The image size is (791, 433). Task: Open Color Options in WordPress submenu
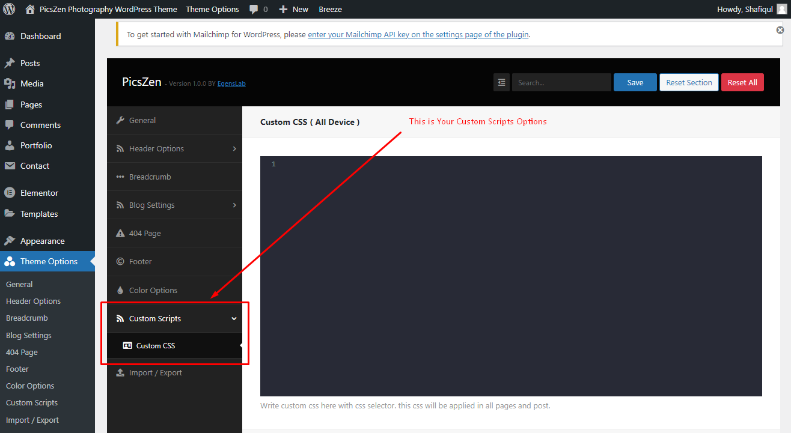pos(30,386)
